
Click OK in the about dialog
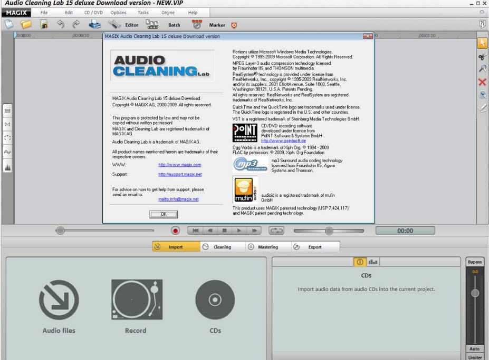tap(164, 214)
